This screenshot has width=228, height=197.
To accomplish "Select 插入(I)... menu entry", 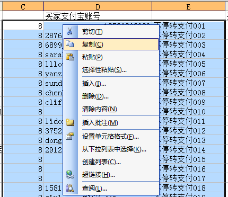I will click(111, 84).
